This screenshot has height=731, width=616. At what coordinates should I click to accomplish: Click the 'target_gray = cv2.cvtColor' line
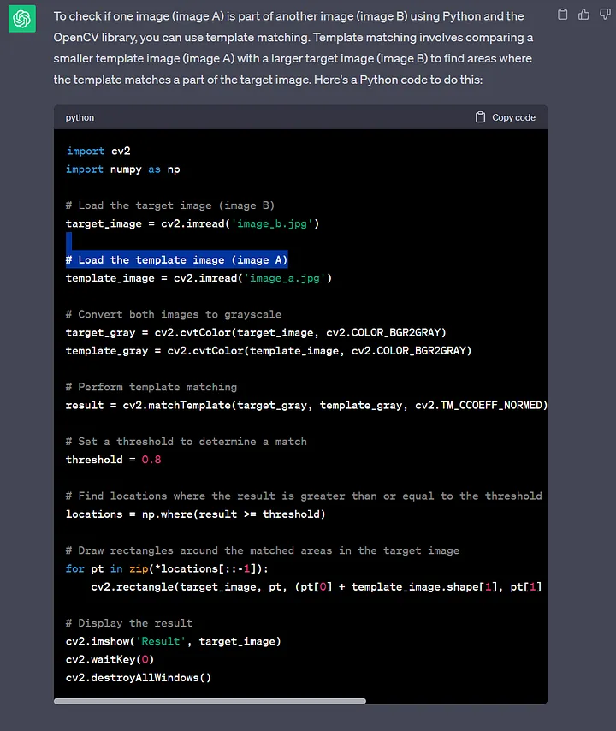[256, 332]
